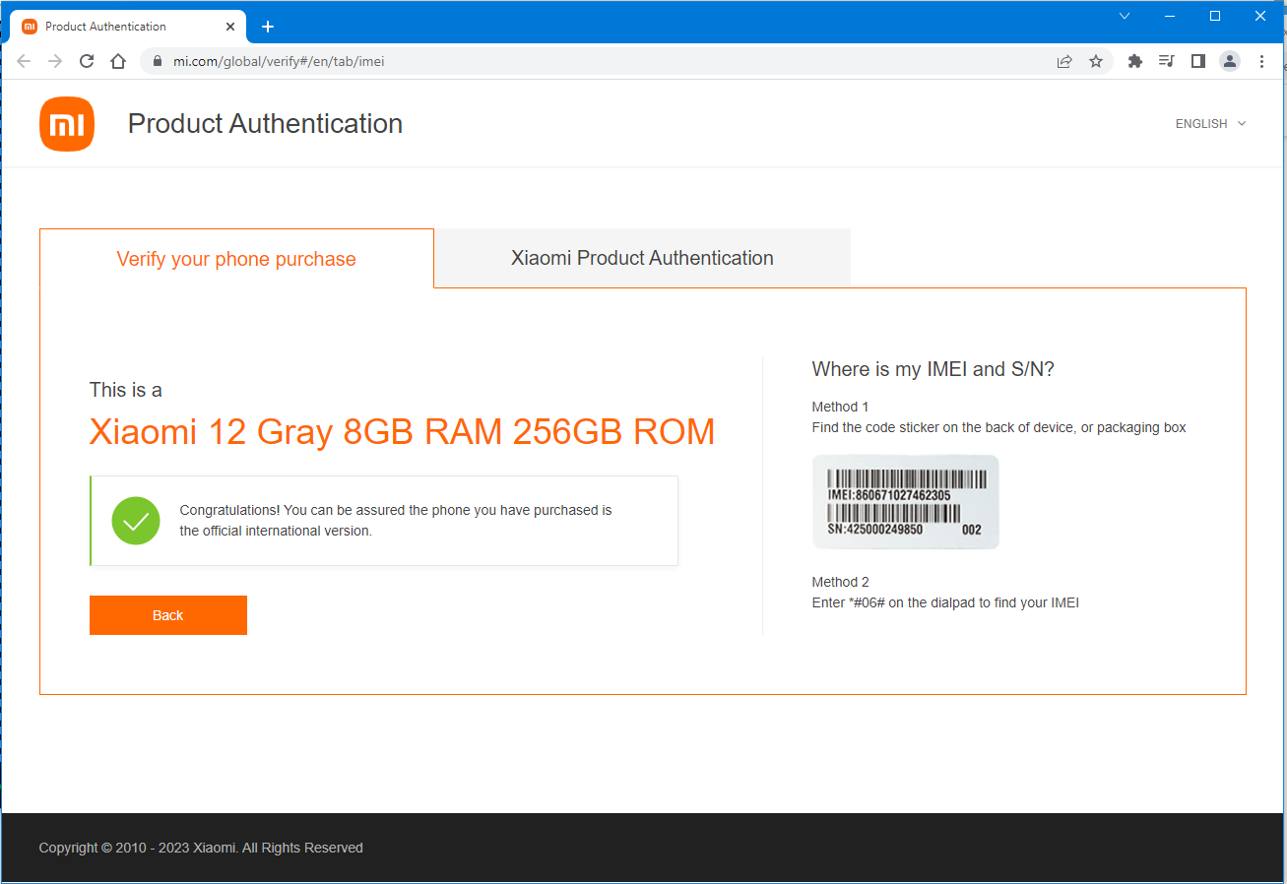1287x884 pixels.
Task: Click the green checkmark icon
Action: click(136, 522)
